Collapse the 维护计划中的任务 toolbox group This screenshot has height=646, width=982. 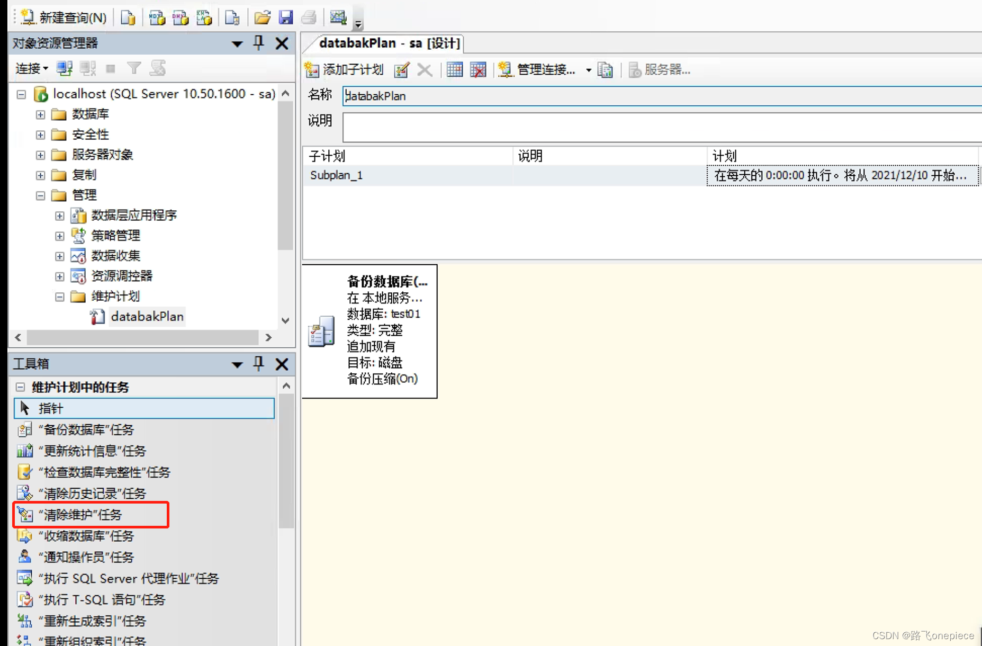pyautogui.click(x=20, y=387)
